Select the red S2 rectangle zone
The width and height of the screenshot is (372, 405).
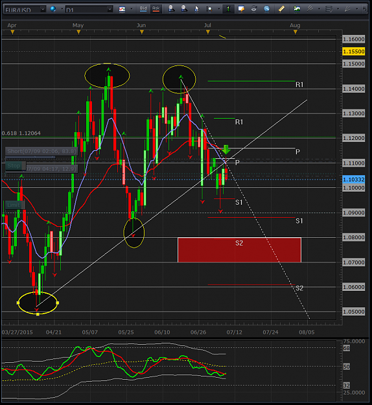tap(239, 249)
